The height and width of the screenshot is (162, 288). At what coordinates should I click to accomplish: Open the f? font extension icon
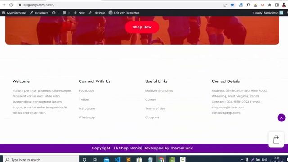pos(248,5)
